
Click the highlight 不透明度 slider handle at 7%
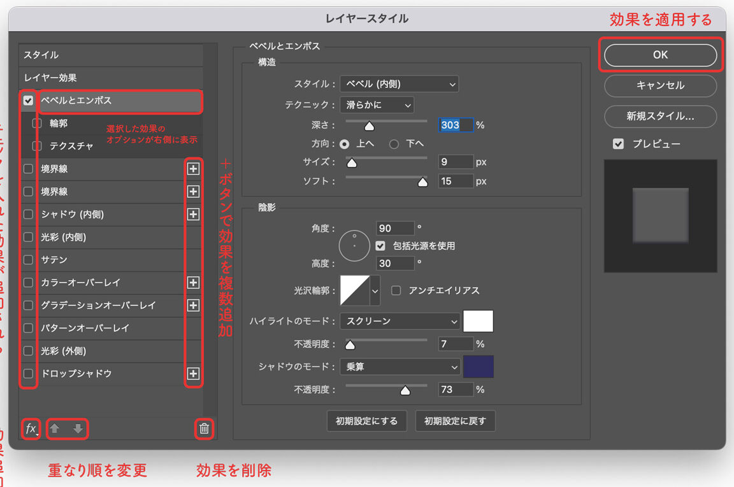click(350, 345)
